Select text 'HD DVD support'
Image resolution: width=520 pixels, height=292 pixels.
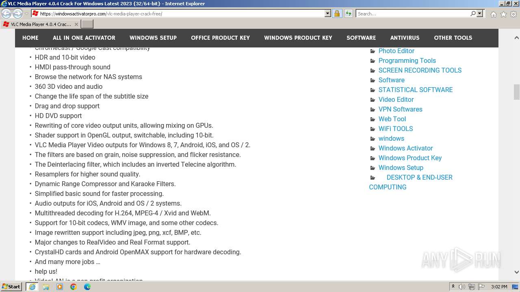click(58, 116)
